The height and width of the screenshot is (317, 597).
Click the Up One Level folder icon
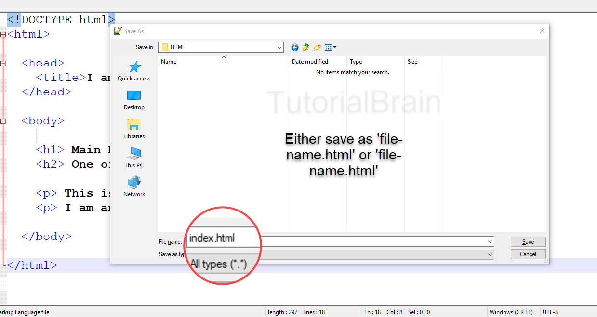point(306,47)
